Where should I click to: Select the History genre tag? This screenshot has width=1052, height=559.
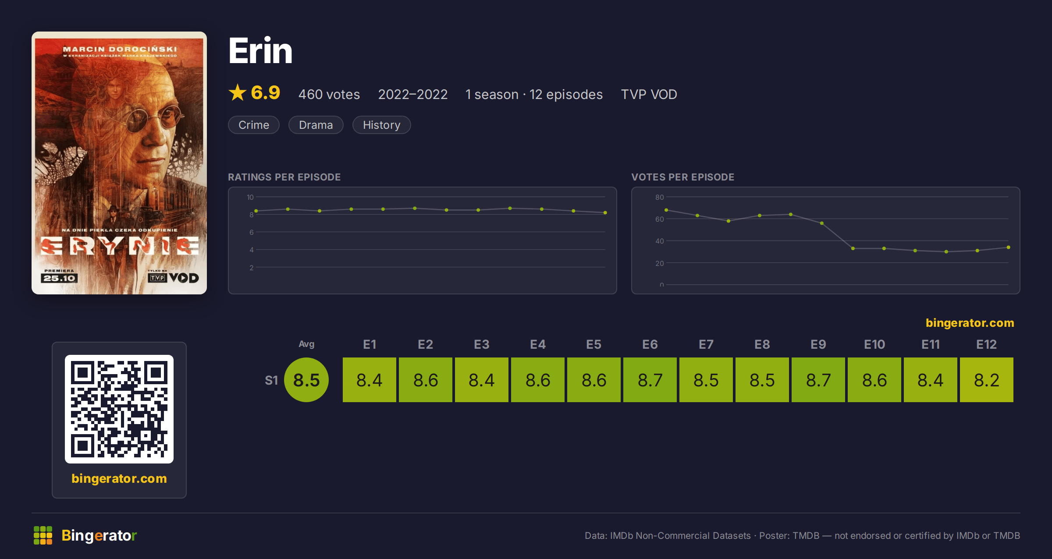coord(381,125)
